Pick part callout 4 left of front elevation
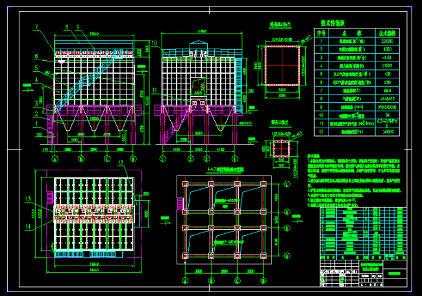 click(36, 80)
